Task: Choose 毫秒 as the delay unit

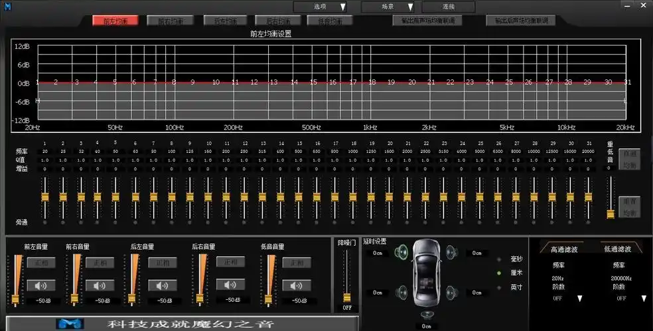Action: pyautogui.click(x=499, y=259)
